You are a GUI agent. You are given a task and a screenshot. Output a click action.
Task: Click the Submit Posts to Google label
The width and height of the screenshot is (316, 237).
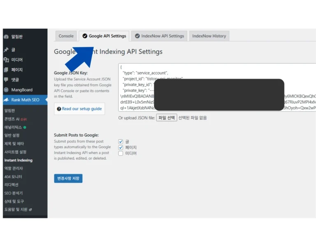pos(77,135)
